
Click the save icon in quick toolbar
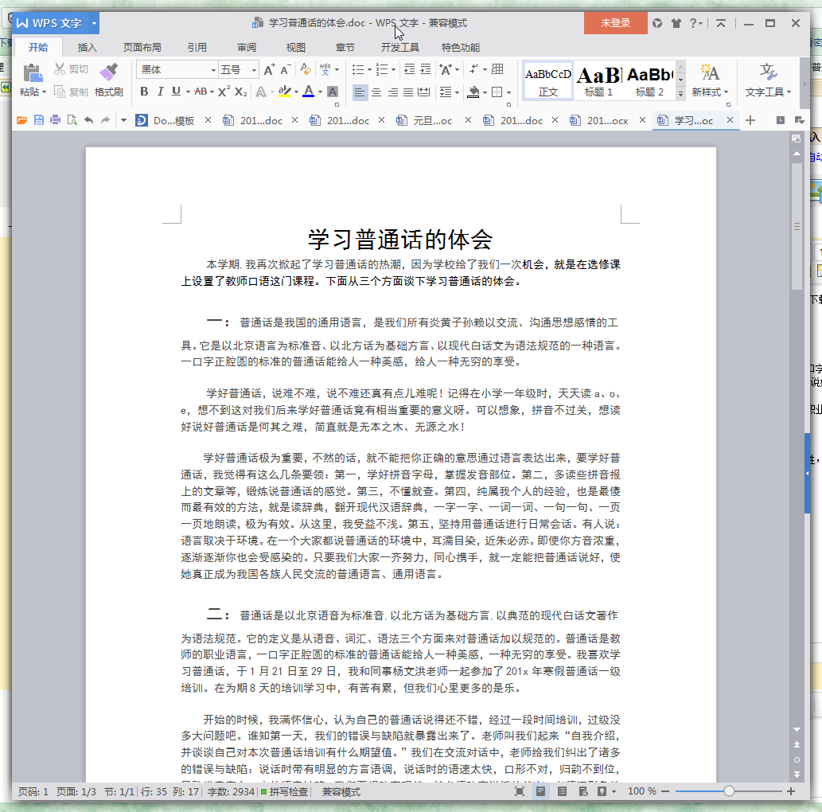[x=38, y=120]
